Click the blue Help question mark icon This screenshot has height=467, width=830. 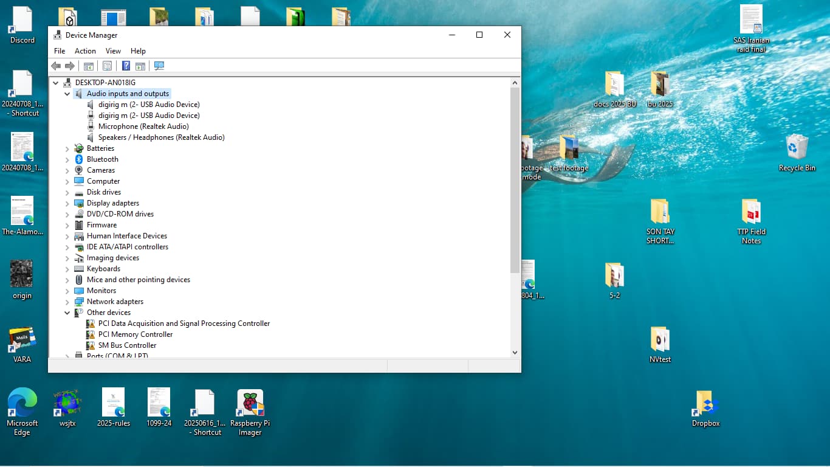coord(126,66)
